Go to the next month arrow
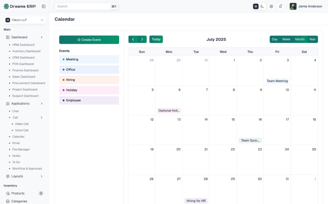 click(x=142, y=39)
